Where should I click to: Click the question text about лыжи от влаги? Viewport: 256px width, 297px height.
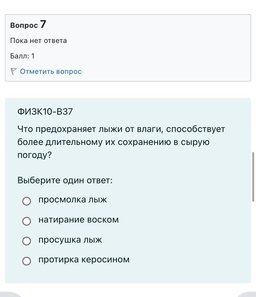pos(121,142)
